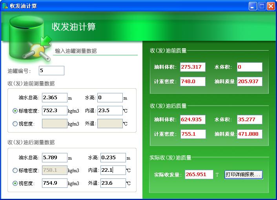
Task: Click the greyed 标准密度 field showing 758.1
Action: click(x=55, y=170)
